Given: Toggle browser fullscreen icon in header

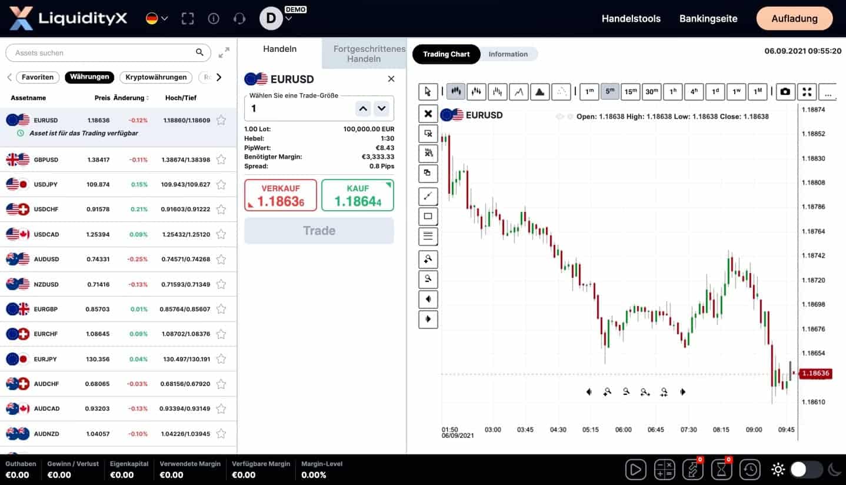Looking at the screenshot, I should coord(188,18).
